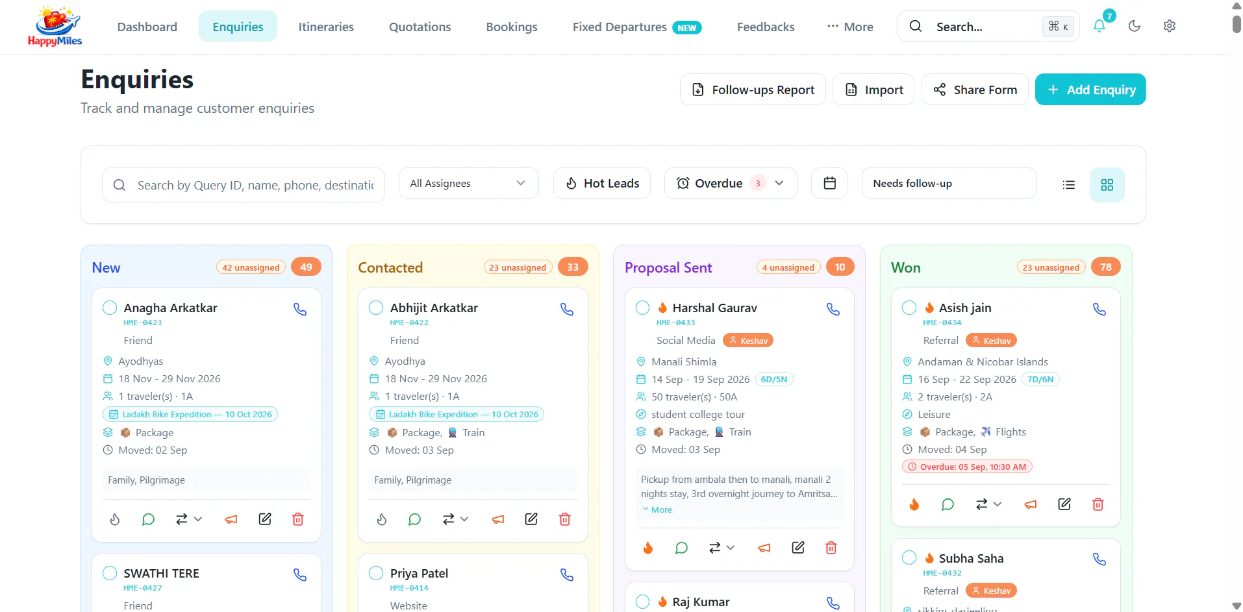Call Abhijit Arkatkar via phone icon
This screenshot has height=612, width=1243.
click(x=567, y=310)
